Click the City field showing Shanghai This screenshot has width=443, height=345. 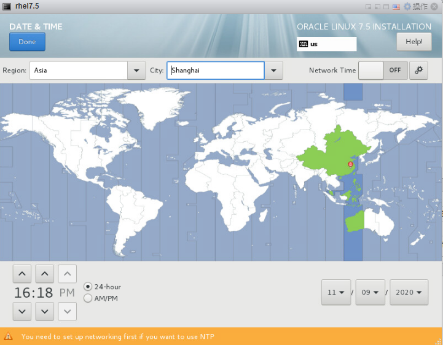pos(216,71)
